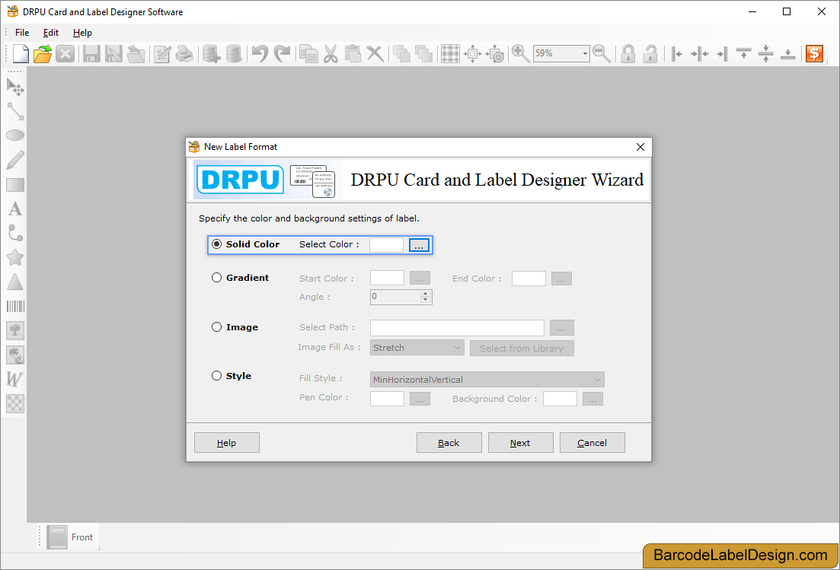
Task: Click the Delete X icon in toolbar
Action: tap(375, 53)
